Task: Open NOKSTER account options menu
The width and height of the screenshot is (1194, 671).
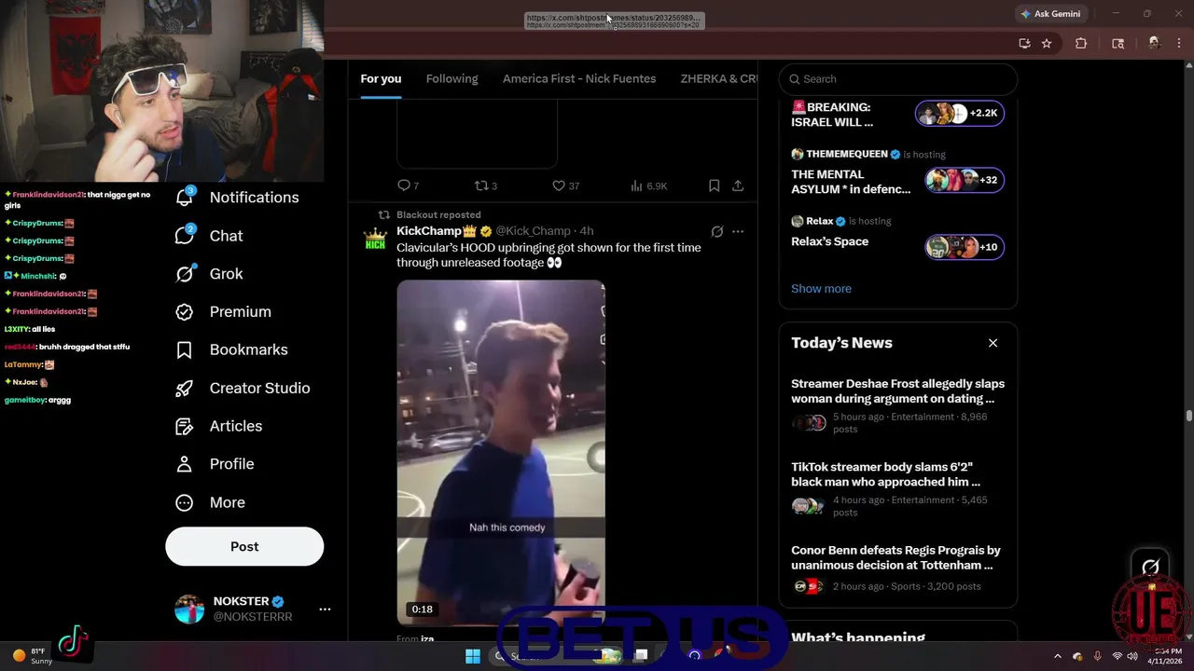Action: click(325, 609)
